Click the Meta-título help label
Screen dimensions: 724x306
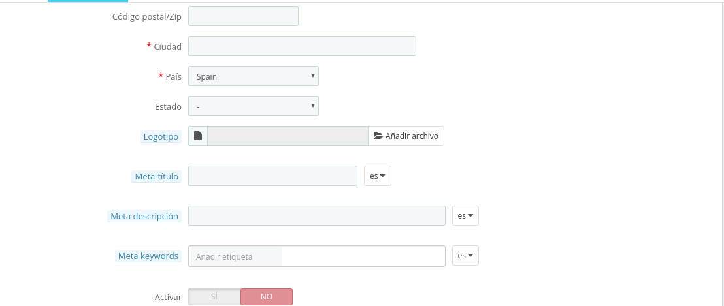point(156,176)
